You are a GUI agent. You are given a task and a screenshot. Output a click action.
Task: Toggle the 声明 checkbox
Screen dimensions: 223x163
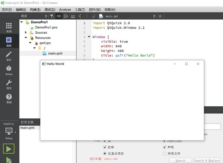(164, 147)
